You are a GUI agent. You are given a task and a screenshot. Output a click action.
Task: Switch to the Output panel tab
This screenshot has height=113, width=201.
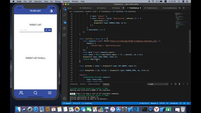[x=83, y=84]
